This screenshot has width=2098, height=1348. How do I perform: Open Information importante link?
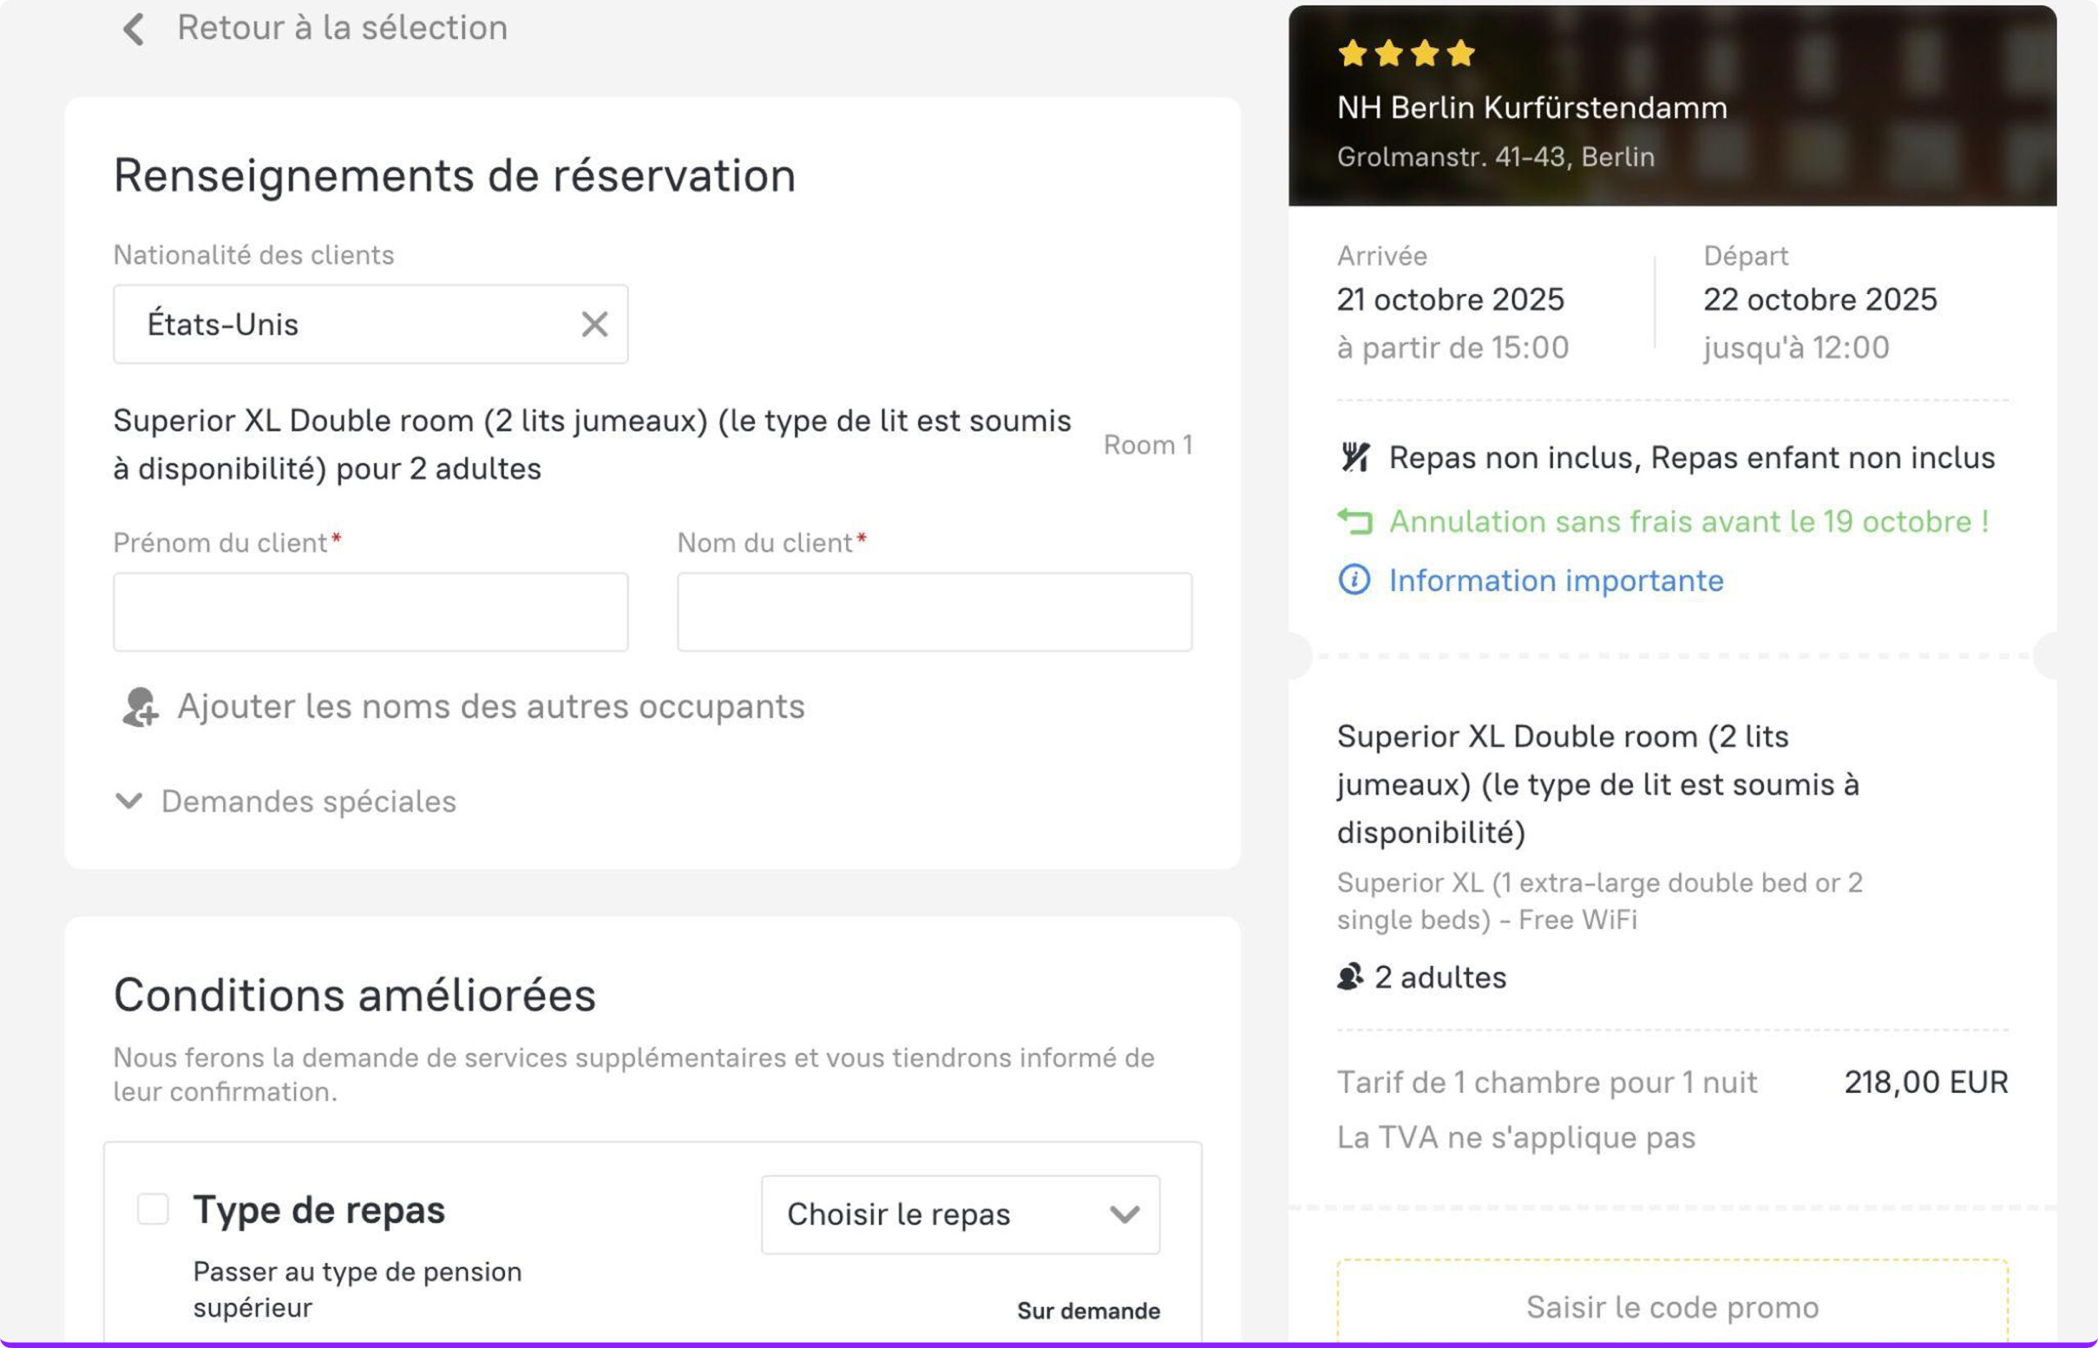[x=1555, y=580]
